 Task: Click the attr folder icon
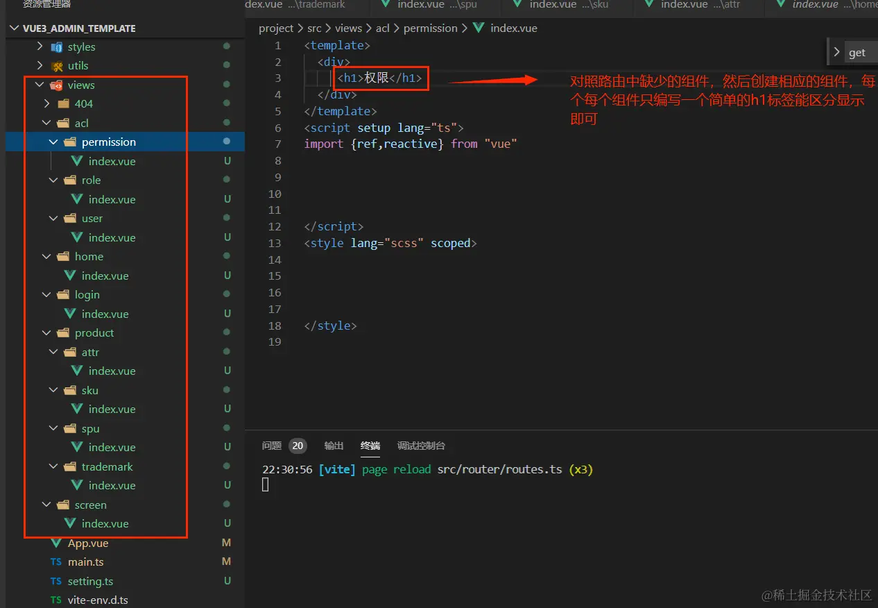[x=70, y=352]
